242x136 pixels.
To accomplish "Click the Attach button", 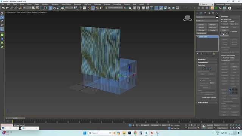I will tap(225, 30).
